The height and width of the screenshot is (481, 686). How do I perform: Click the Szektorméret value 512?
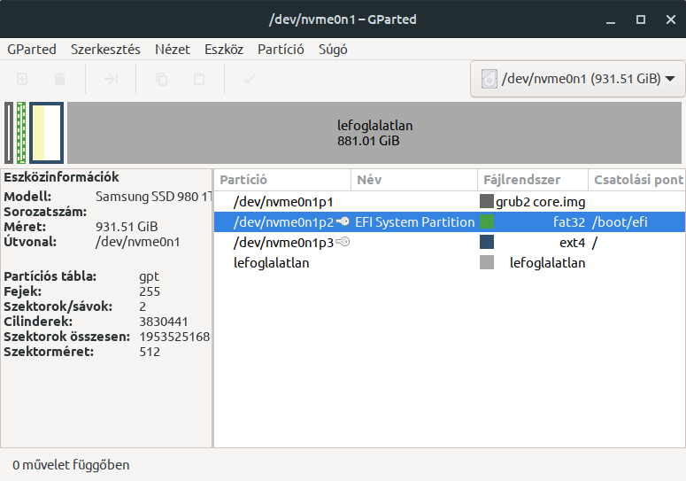click(x=150, y=352)
